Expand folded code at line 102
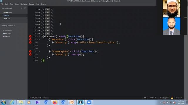This screenshot has width=188, height=105. 39,30
